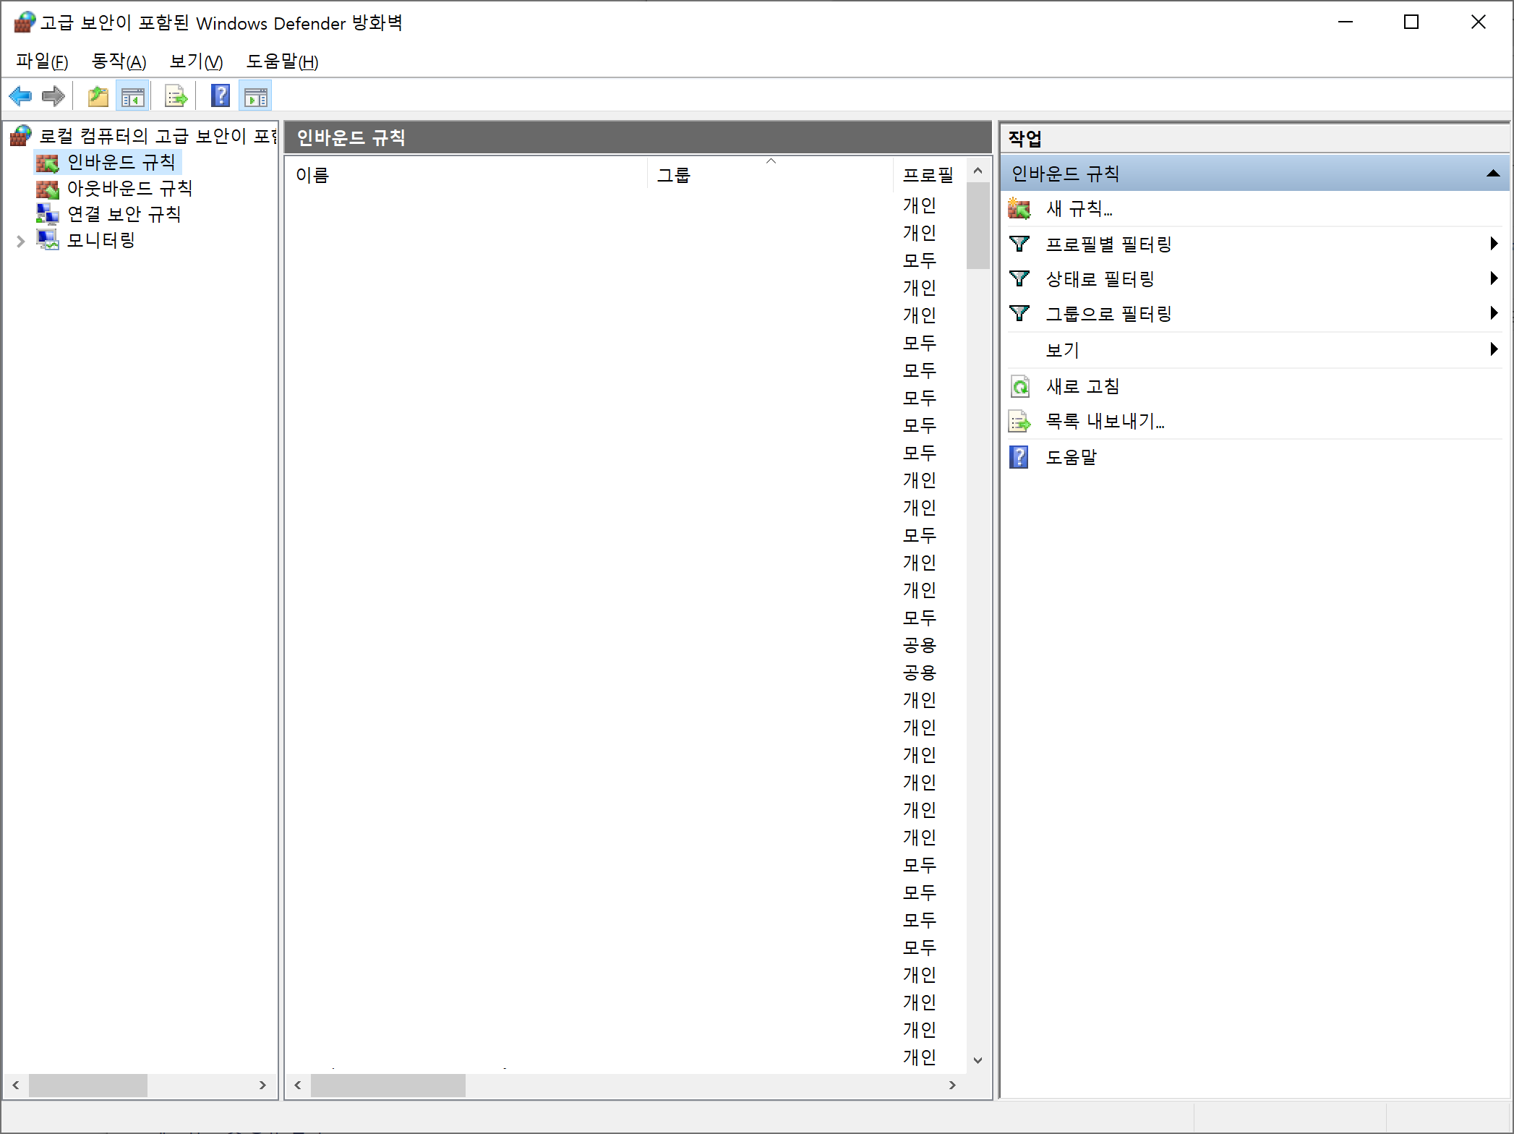The width and height of the screenshot is (1514, 1134).
Task: Open the 보기(V) menu
Action: click(196, 61)
